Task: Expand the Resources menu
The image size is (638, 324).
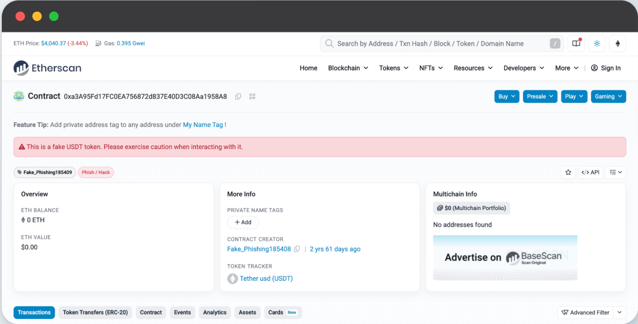Action: [473, 68]
